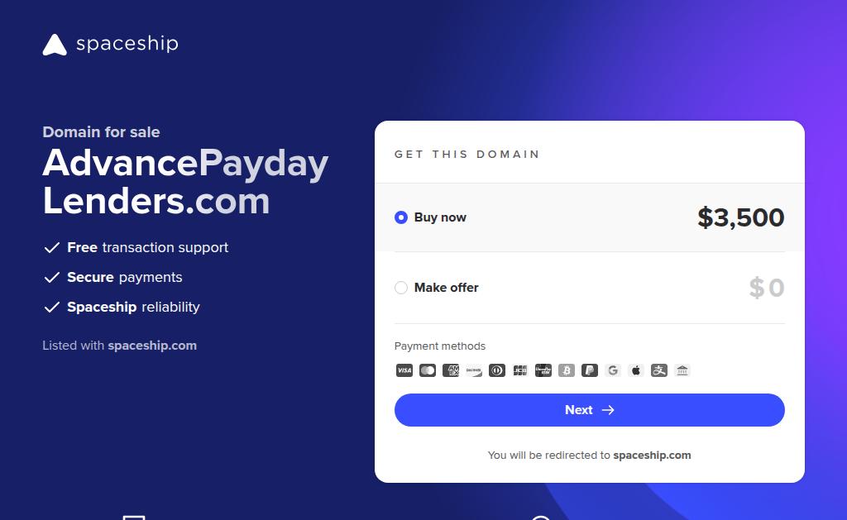Open the spaceship.com listed-with link
Image resolution: width=847 pixels, height=520 pixels.
tap(152, 346)
